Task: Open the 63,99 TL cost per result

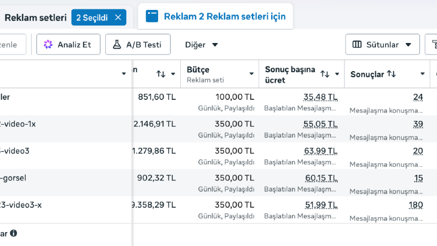Action: (321, 151)
